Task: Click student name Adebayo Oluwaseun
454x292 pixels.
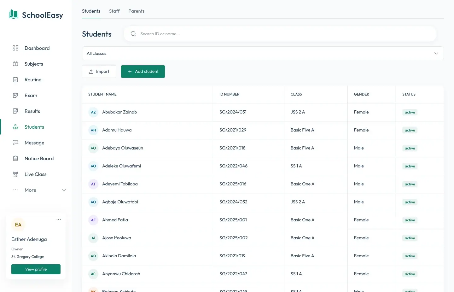Action: click(x=123, y=148)
